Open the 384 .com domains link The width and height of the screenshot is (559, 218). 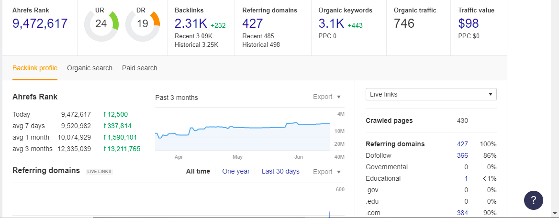click(462, 213)
